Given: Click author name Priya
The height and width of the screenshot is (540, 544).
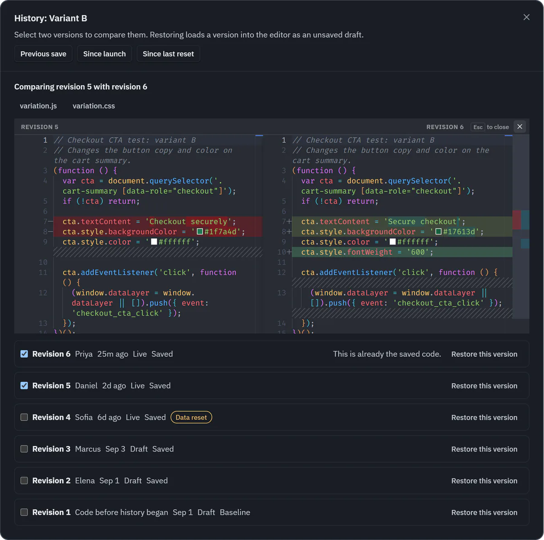Looking at the screenshot, I should [84, 354].
